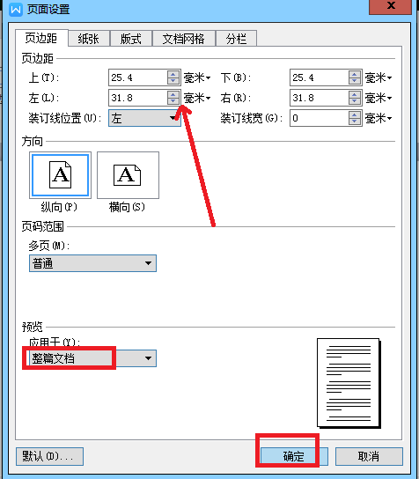The image size is (419, 479).
Task: Click the WPS icon in title bar
Action: [16, 10]
